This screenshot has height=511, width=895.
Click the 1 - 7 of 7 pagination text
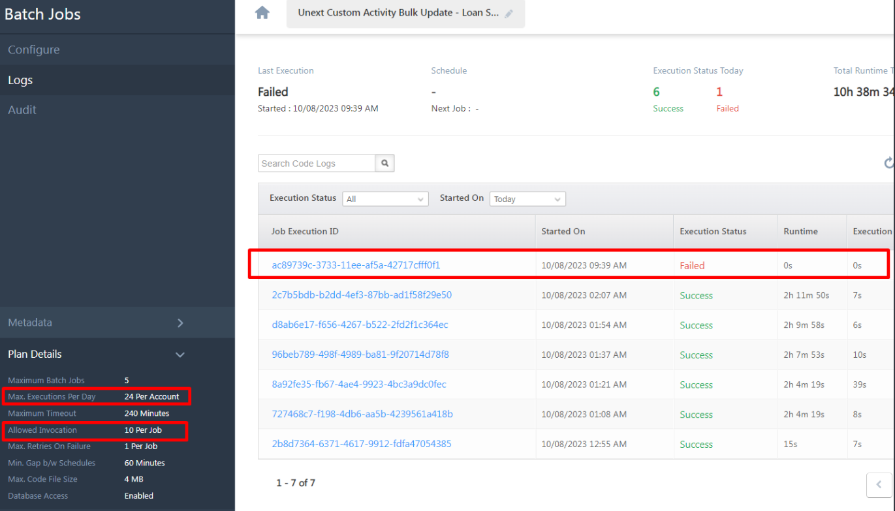296,483
